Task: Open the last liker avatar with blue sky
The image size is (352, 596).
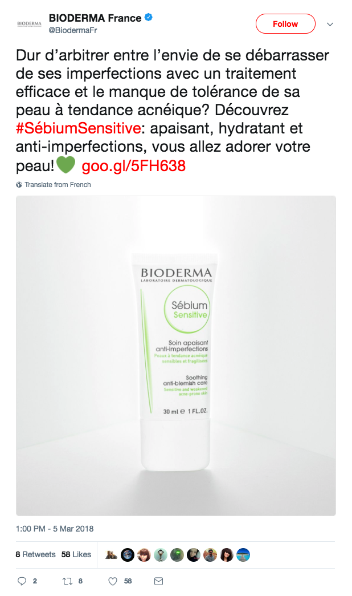Action: (x=243, y=555)
